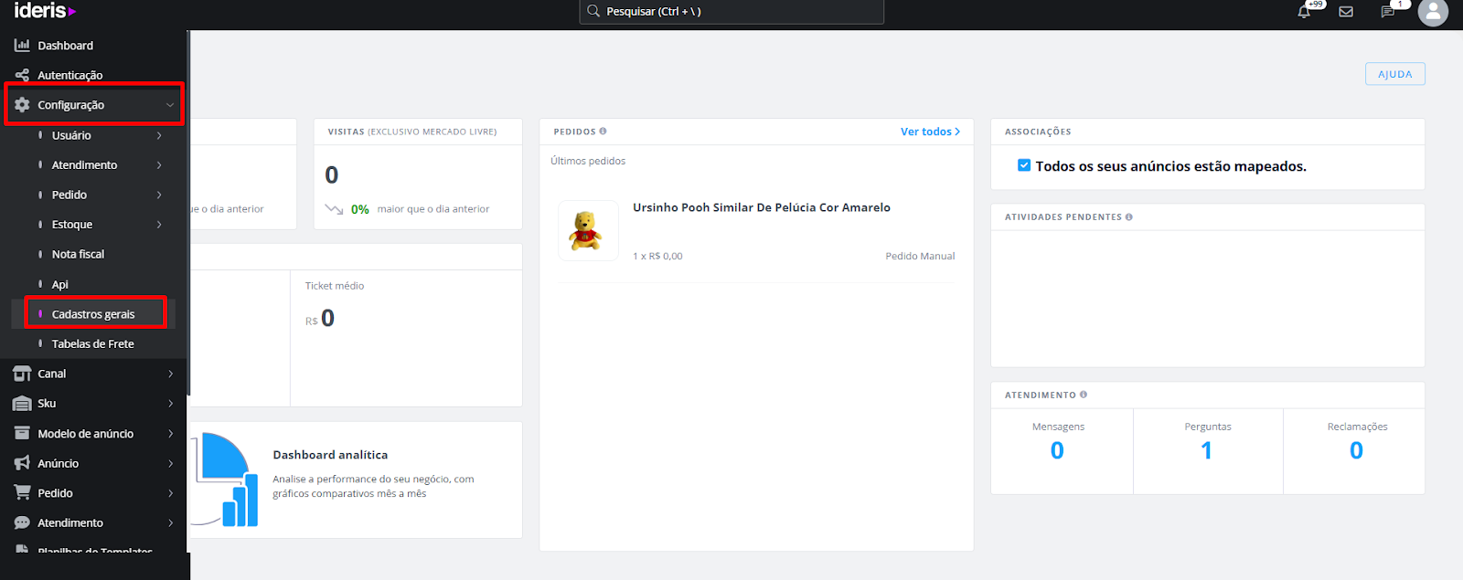The width and height of the screenshot is (1463, 580).
Task: Click the Ticket médio label
Action: pyautogui.click(x=335, y=286)
